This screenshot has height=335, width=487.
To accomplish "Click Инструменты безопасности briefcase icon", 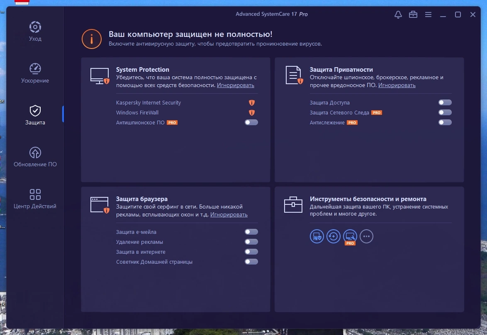I will [x=293, y=204].
